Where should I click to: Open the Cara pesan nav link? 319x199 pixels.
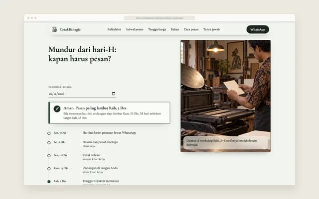click(x=191, y=29)
